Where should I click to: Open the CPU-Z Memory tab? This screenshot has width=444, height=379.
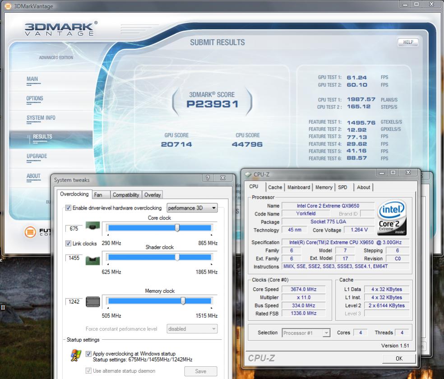click(324, 187)
